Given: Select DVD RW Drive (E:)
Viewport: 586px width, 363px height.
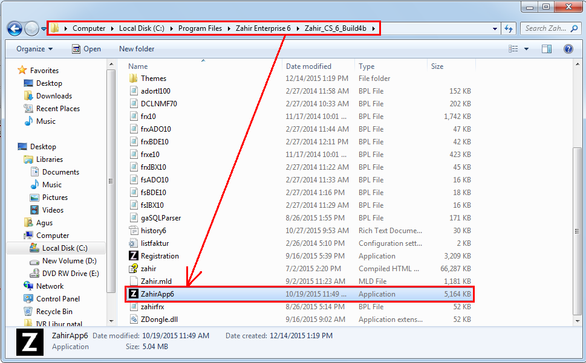Looking at the screenshot, I should tap(70, 274).
